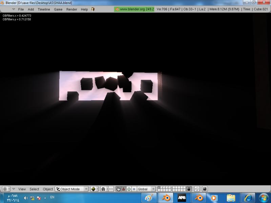Open the taskbar clock and date

13,198
